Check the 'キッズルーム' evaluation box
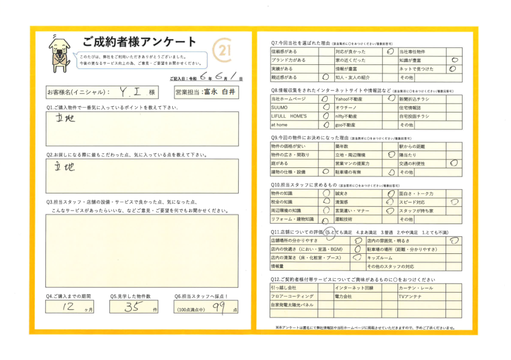Screen dimensions: 511x360 click(453, 258)
